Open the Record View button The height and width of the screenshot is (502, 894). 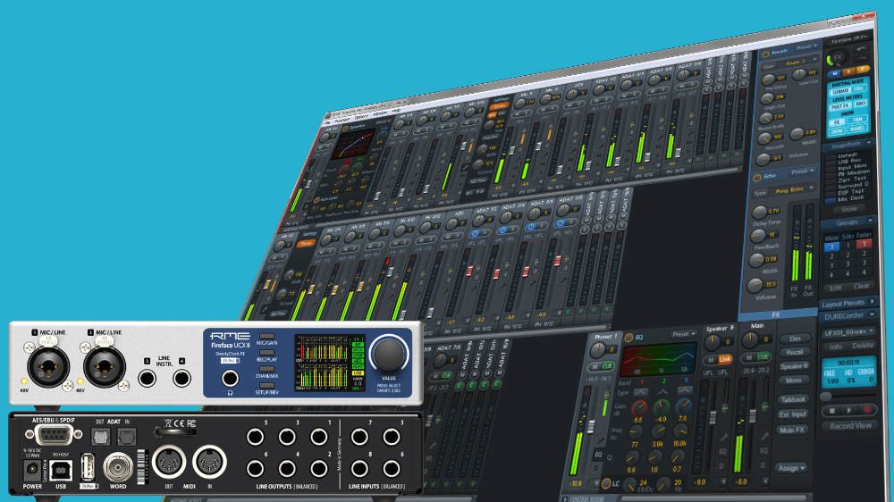(850, 425)
